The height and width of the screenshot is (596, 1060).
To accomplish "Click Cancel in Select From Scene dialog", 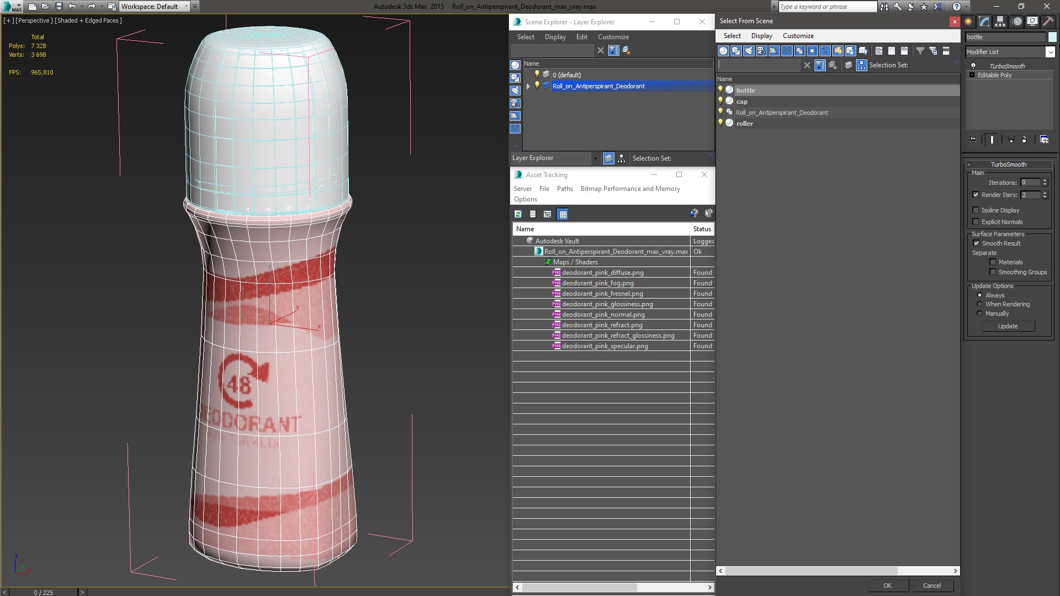I will tap(932, 586).
